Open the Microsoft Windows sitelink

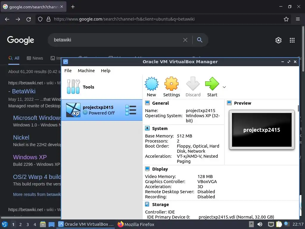click(x=37, y=118)
